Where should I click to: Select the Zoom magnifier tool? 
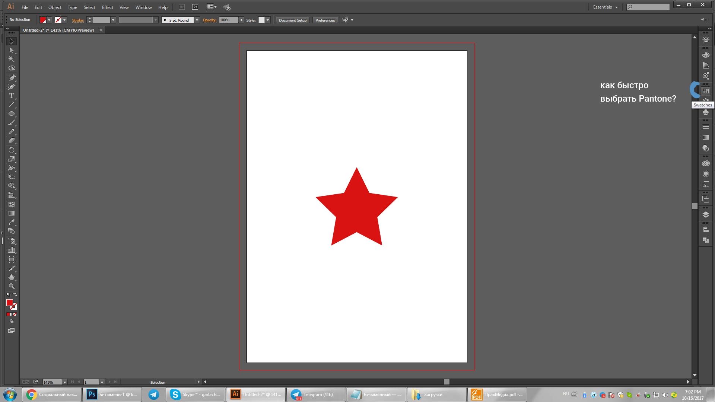12,286
